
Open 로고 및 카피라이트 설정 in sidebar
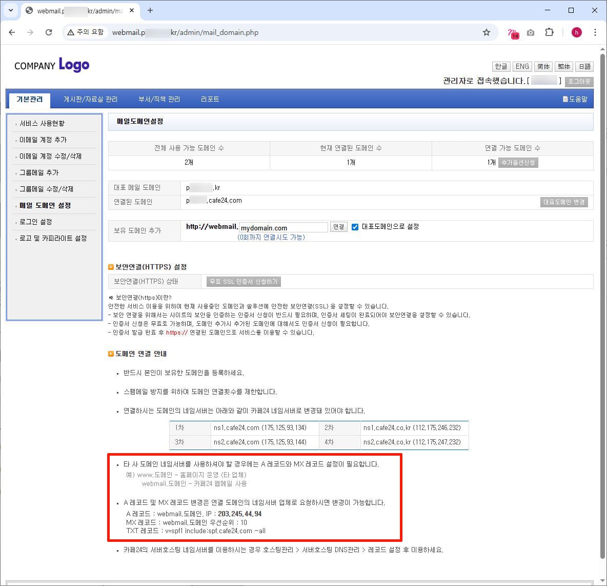[53, 238]
